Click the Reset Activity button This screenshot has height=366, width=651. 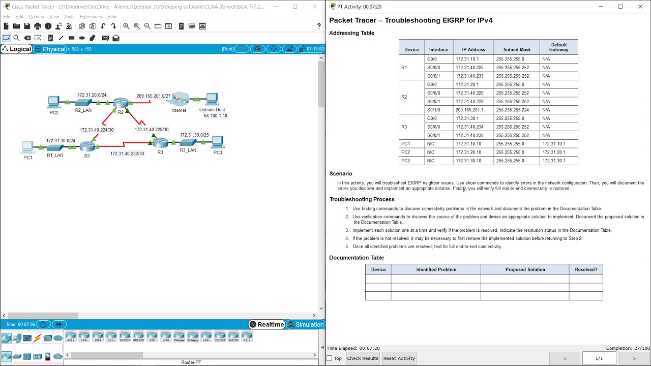pyautogui.click(x=399, y=358)
